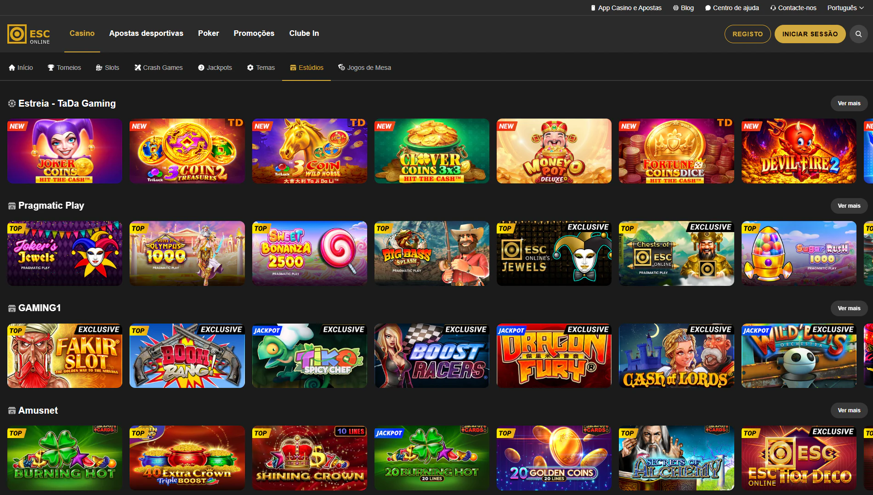Open the Gates of Olympus 1000 game
Screen dimensions: 873x495
pyautogui.click(x=187, y=253)
